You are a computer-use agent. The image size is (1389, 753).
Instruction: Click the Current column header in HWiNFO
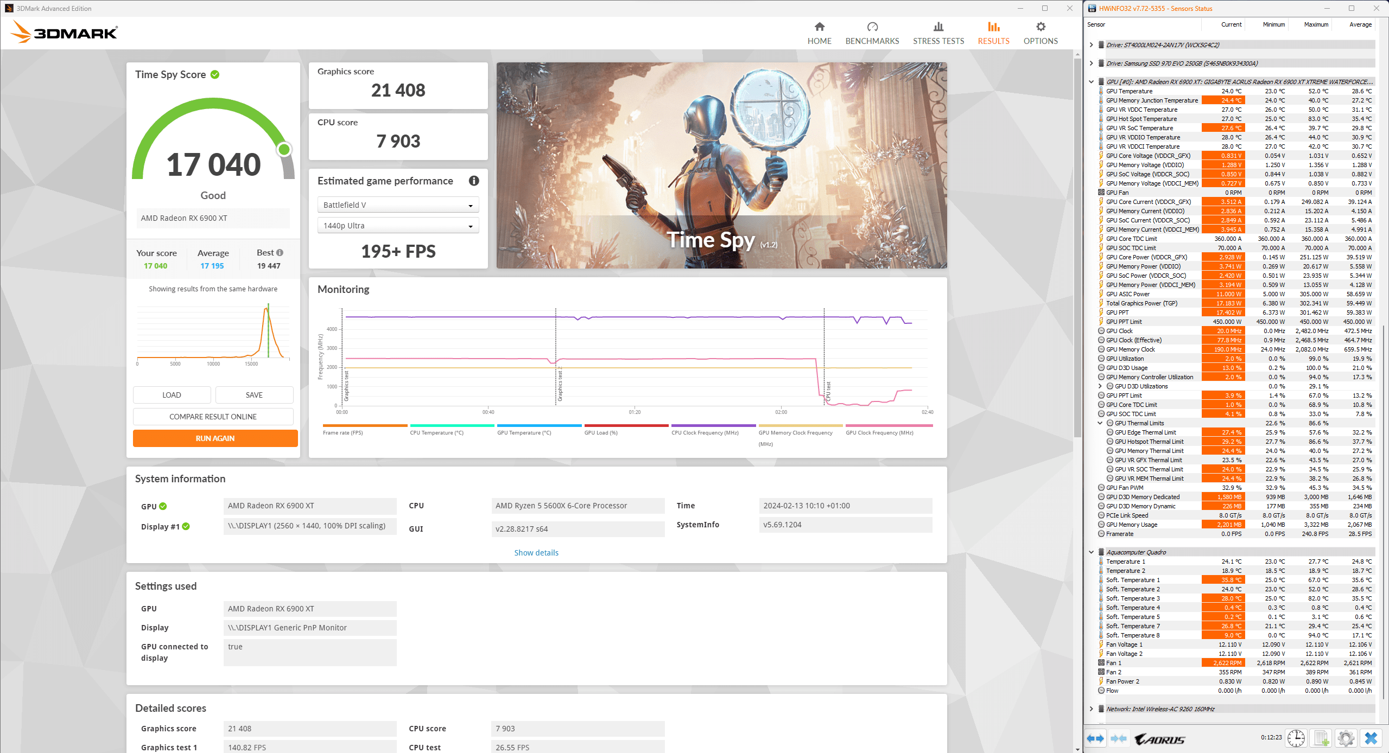pyautogui.click(x=1223, y=24)
